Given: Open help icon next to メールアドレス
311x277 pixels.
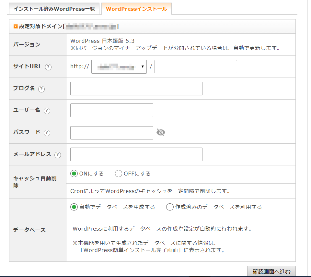Looking at the screenshot, I should (58, 155).
